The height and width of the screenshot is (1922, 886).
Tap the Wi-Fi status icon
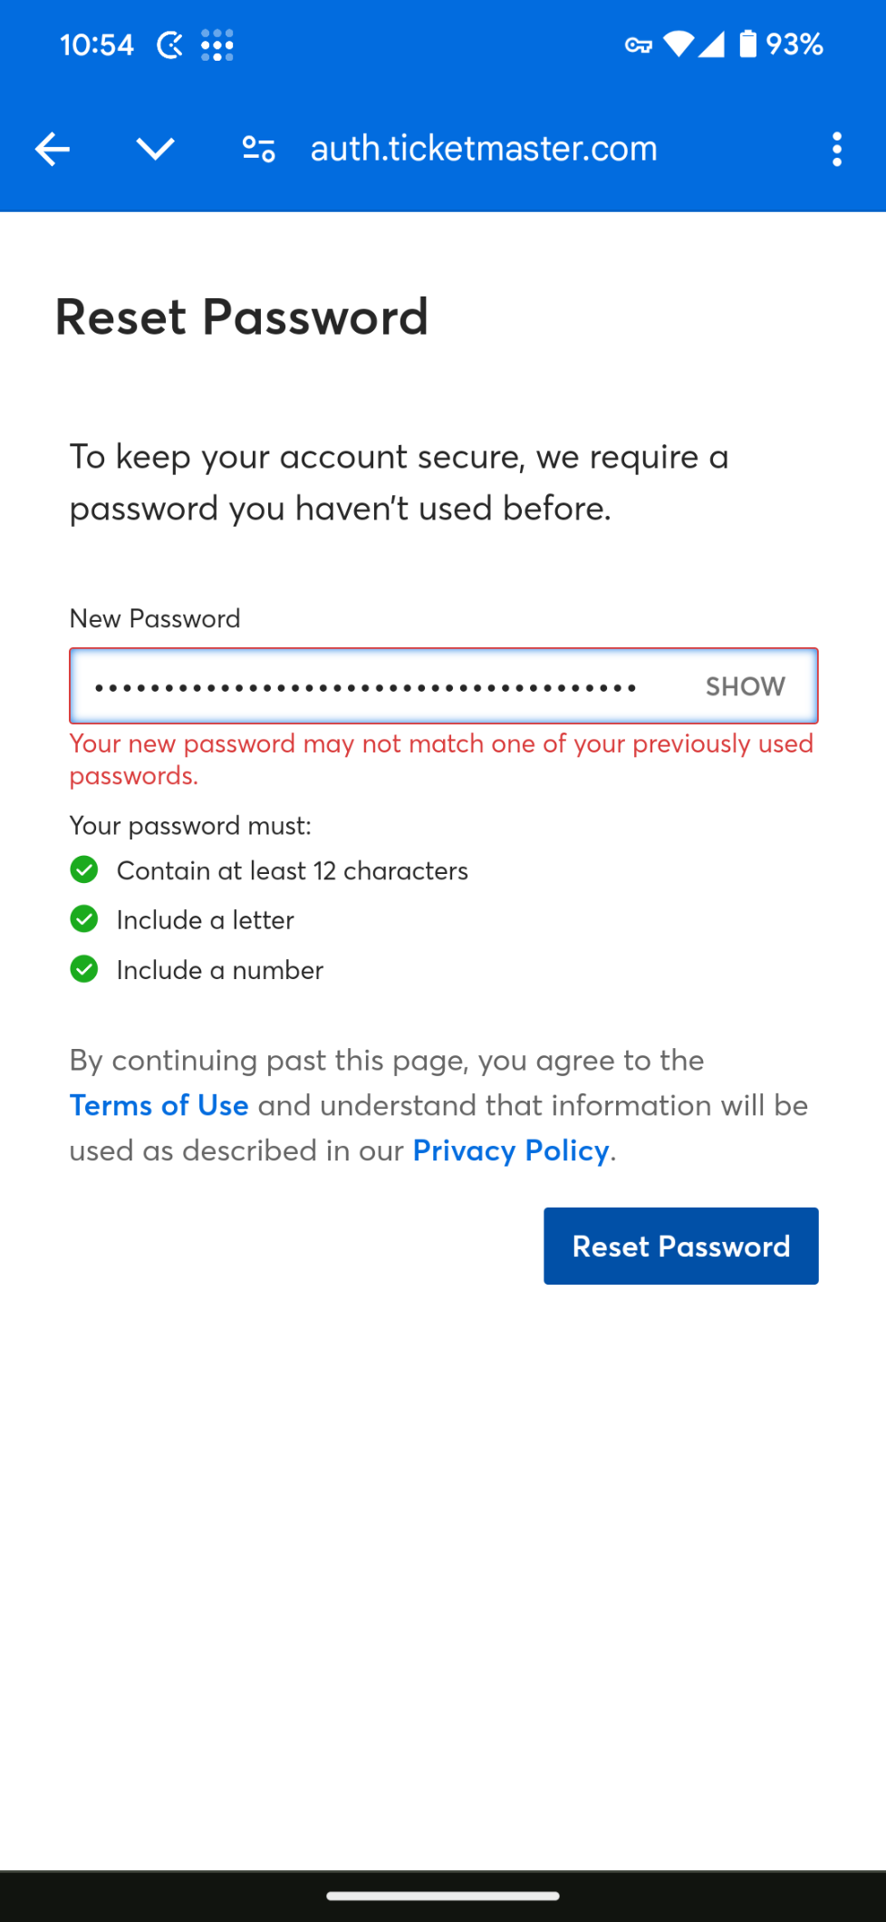pos(678,44)
